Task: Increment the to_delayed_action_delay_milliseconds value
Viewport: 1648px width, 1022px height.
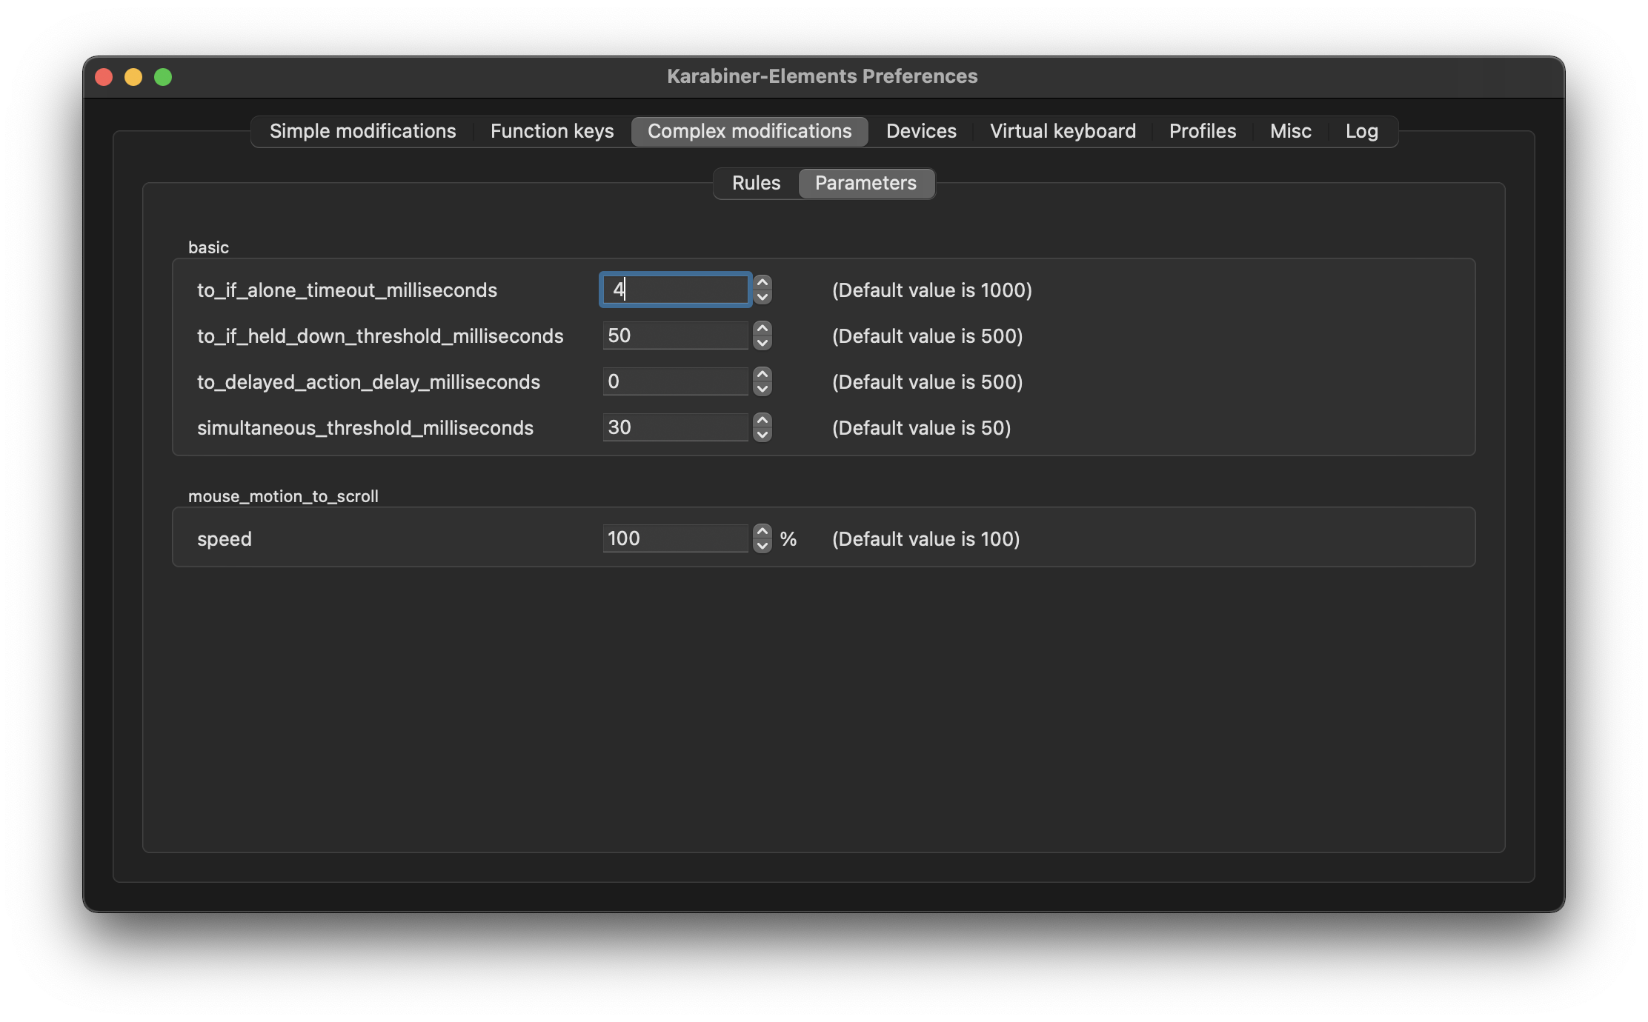Action: pos(763,374)
